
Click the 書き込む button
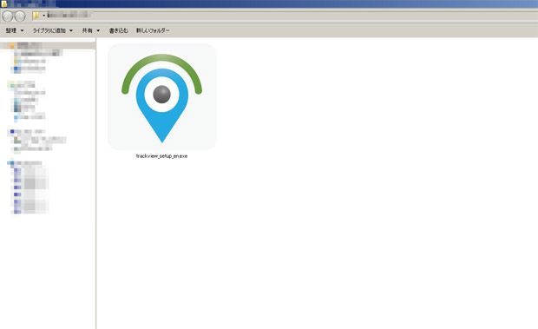[118, 30]
